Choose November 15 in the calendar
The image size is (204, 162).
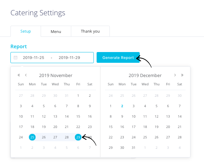78,117
